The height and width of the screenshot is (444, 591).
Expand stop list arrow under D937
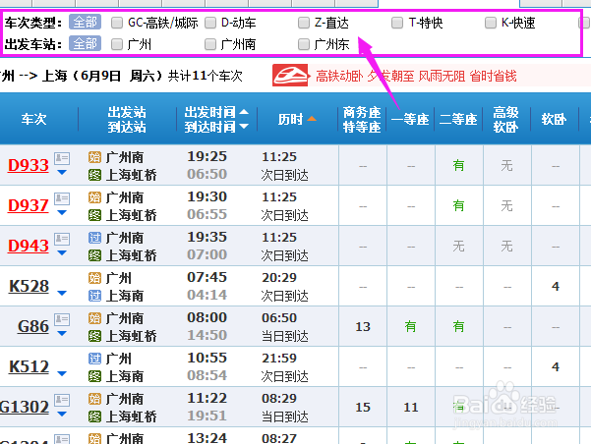[x=62, y=213]
